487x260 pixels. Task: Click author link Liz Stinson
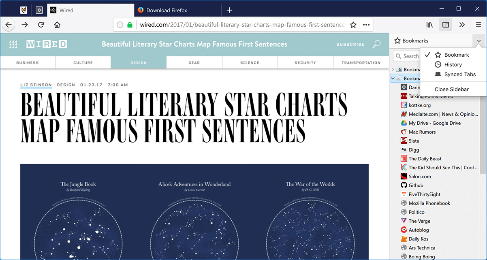[x=36, y=85]
